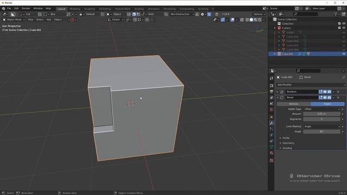Open the World properties tab
Image resolution: width=347 pixels, height=195 pixels.
[272, 109]
